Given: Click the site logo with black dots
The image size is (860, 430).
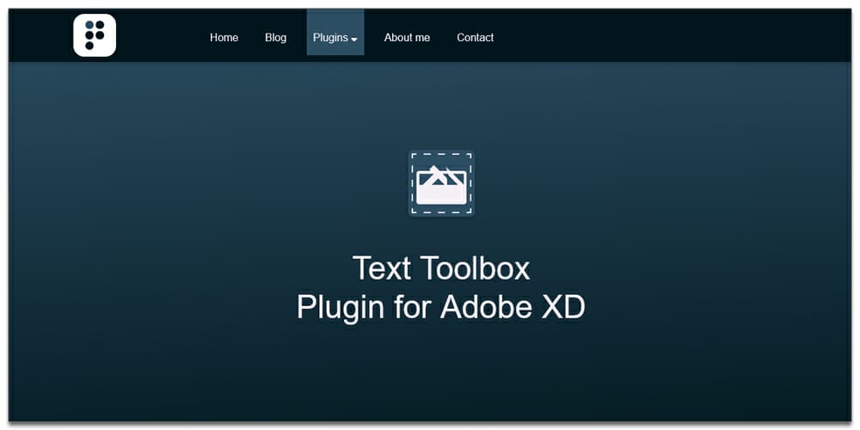Looking at the screenshot, I should coord(95,35).
